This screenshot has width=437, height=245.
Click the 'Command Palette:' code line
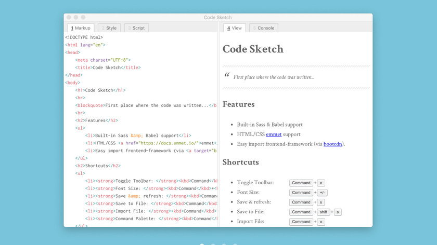151,219
